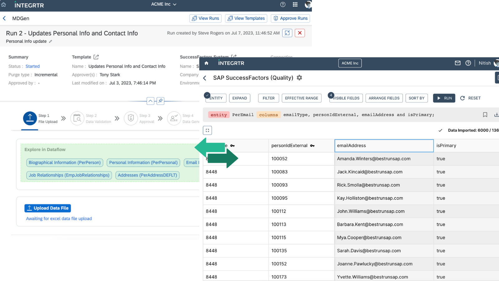Open the ACME Inc dropdown in MDGen header

(164, 4)
